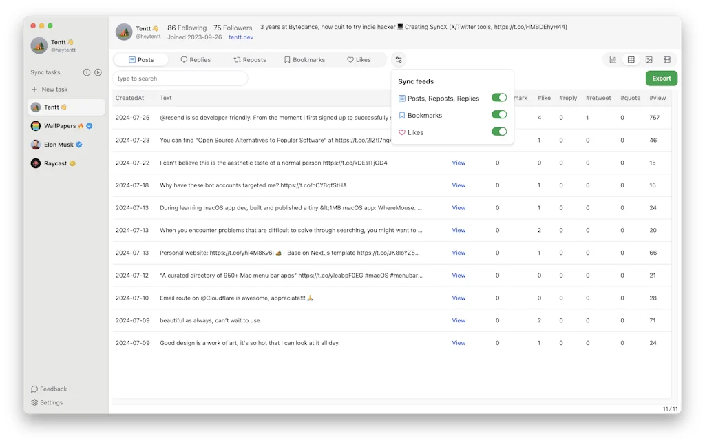The image size is (705, 445).
Task: Open the Tentt profile avatar
Action: [125, 32]
